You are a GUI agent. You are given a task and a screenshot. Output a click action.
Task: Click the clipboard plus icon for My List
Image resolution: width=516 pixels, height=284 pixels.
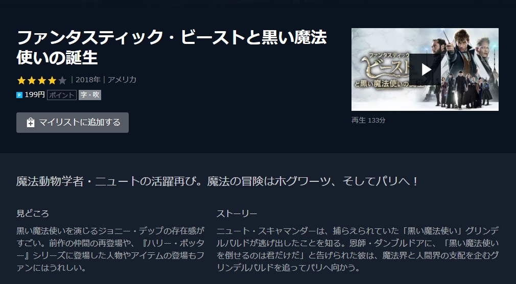click(x=30, y=123)
